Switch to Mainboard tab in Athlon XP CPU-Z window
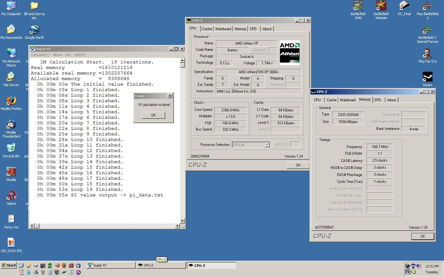444x277 pixels. pos(223,29)
